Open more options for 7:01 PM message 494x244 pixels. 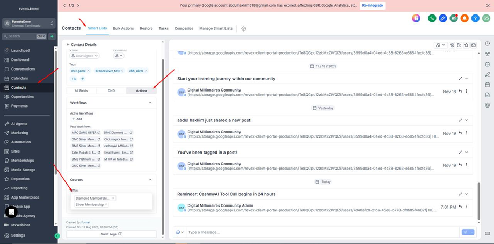(467, 207)
